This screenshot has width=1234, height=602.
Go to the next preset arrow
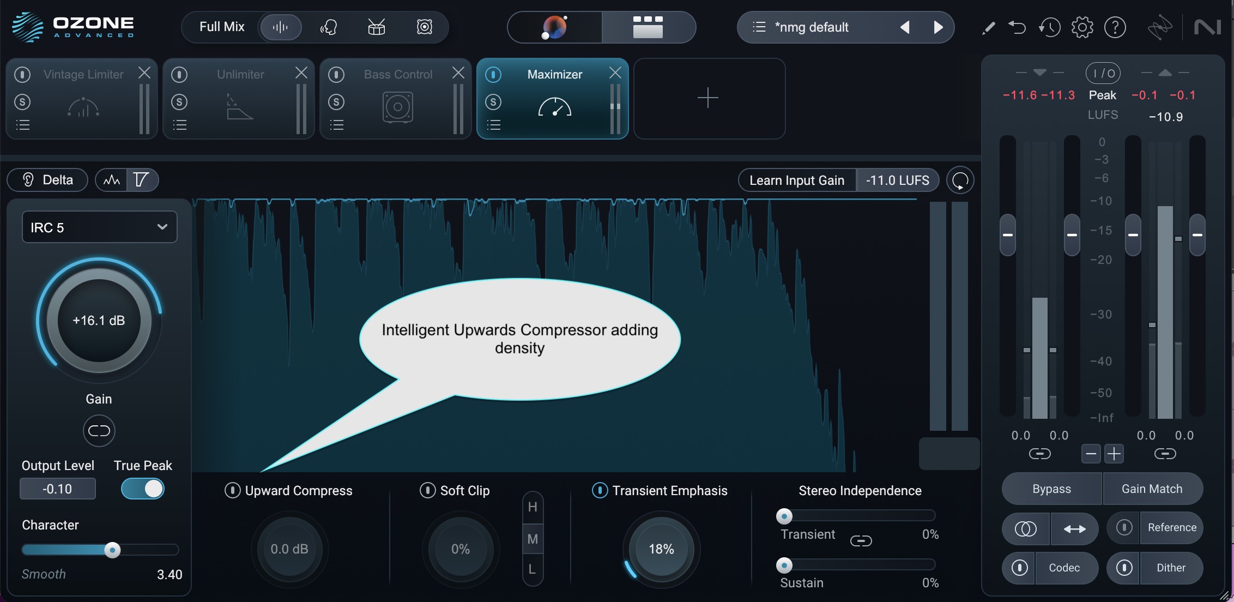click(x=938, y=27)
